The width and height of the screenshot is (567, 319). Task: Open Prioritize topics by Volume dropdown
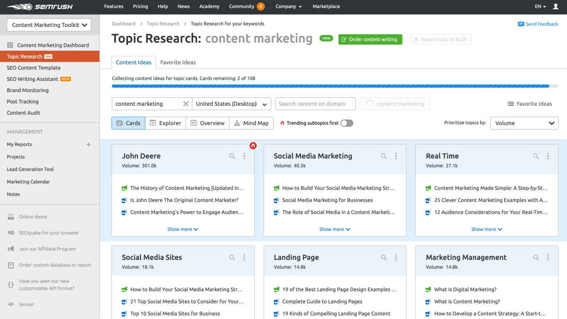[524, 123]
